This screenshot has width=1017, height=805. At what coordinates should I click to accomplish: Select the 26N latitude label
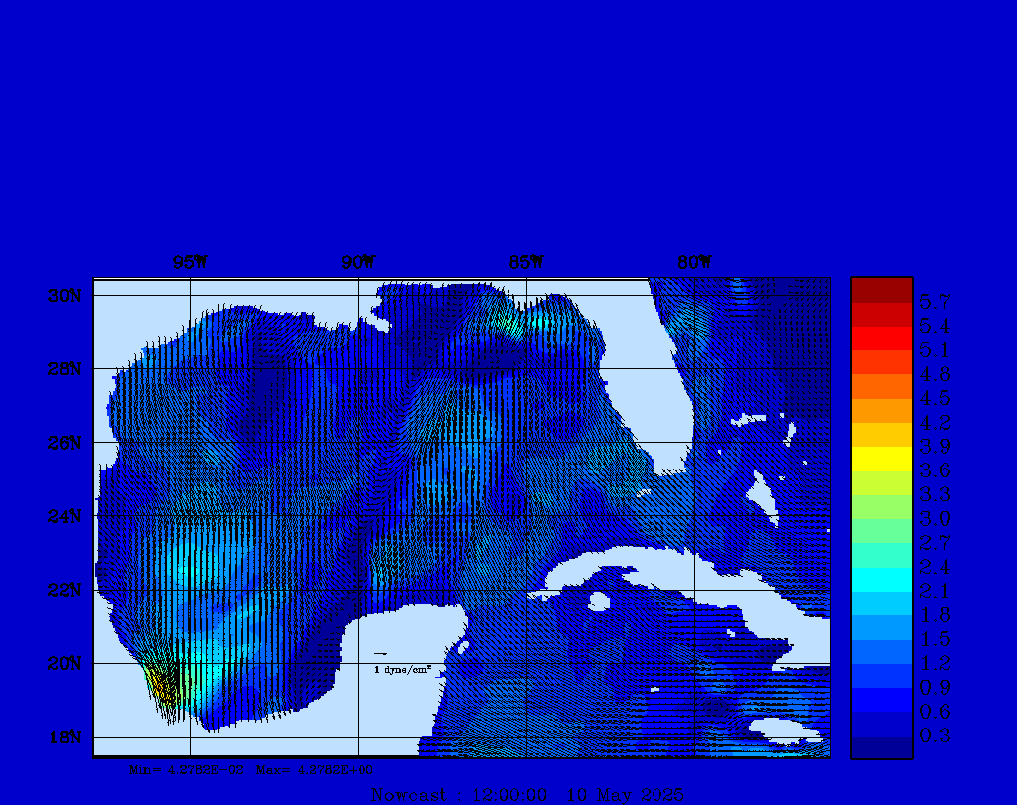point(68,443)
